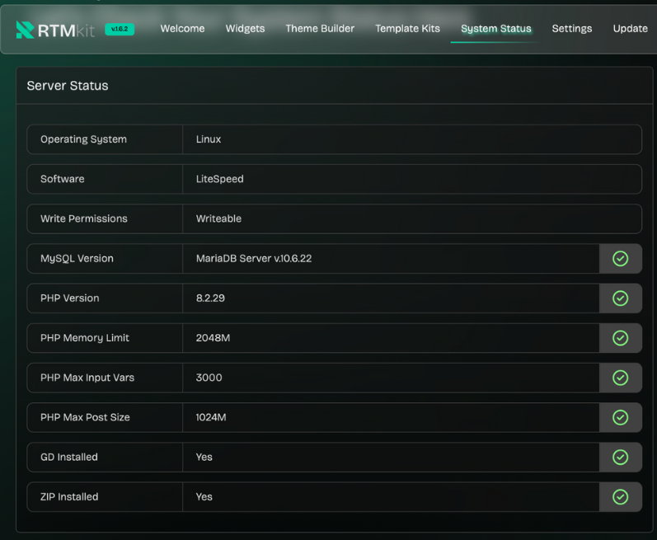Select the 3000 value
Viewport: 657px width, 540px height.
[x=209, y=378]
